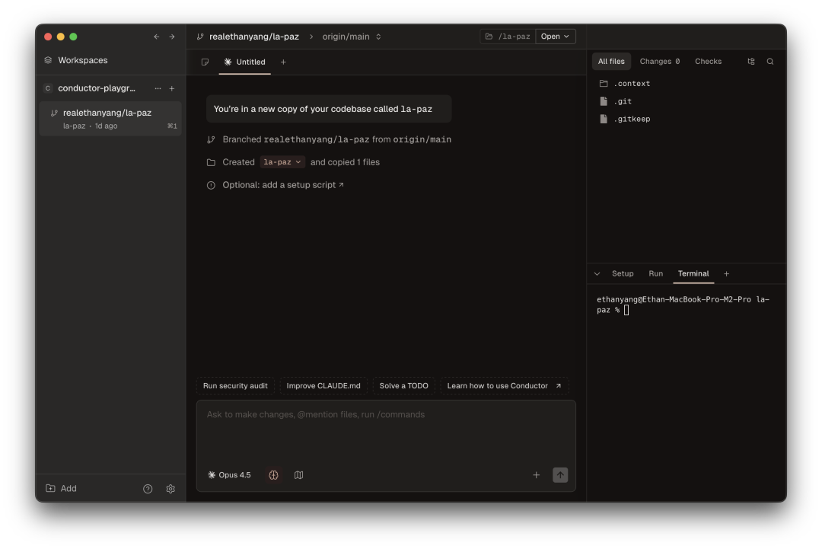Click Improve CLAUDE.md suggestion
The image size is (822, 549).
click(x=323, y=386)
